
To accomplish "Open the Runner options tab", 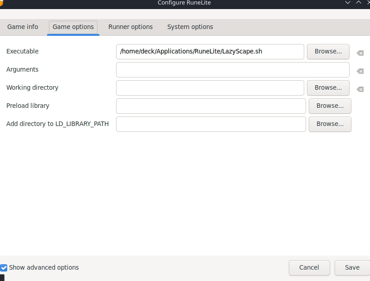I will pyautogui.click(x=131, y=27).
